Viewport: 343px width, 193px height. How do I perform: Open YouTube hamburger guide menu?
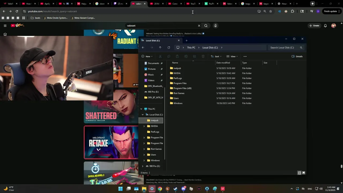(x=5, y=26)
